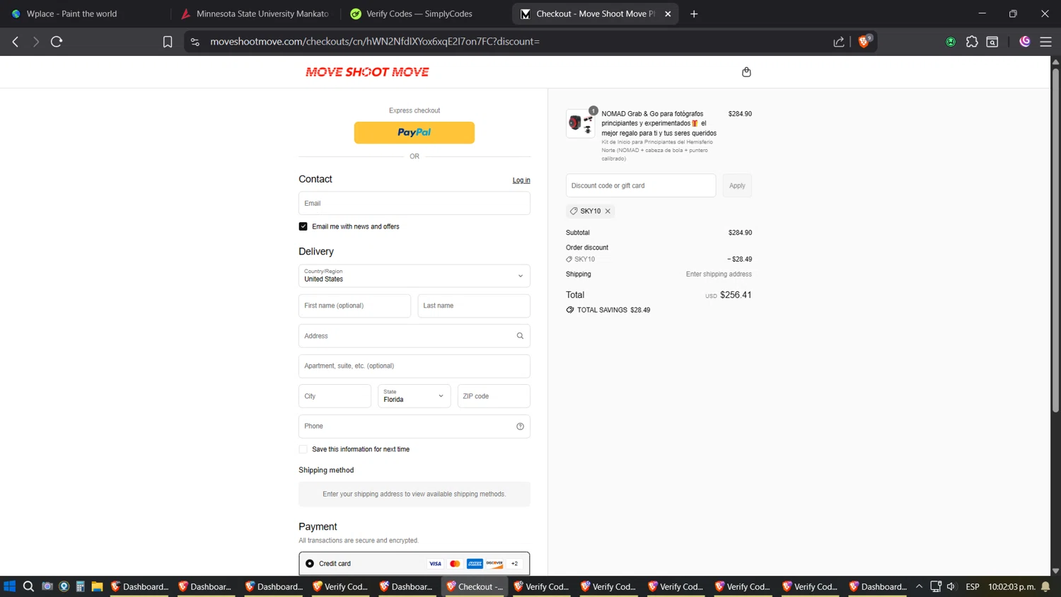Click the ZIP code field
Image resolution: width=1061 pixels, height=597 pixels.
click(494, 396)
